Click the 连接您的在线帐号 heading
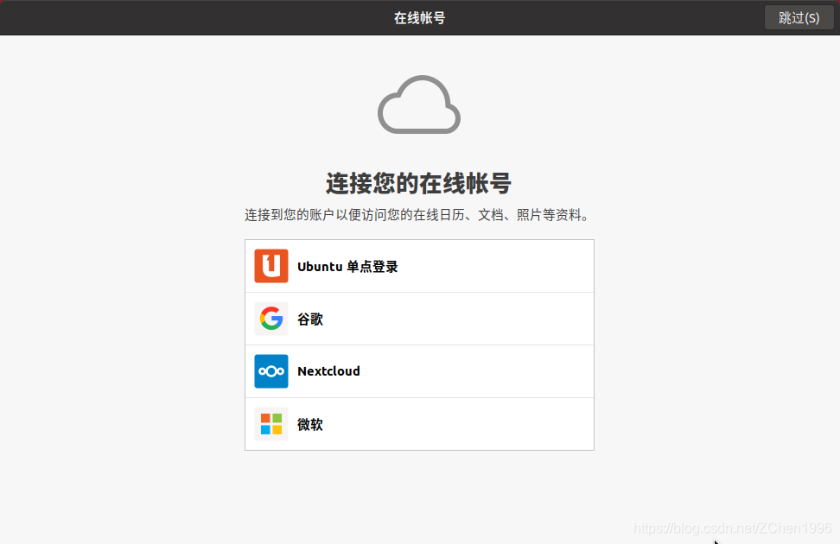The width and height of the screenshot is (840, 544). 419,183
